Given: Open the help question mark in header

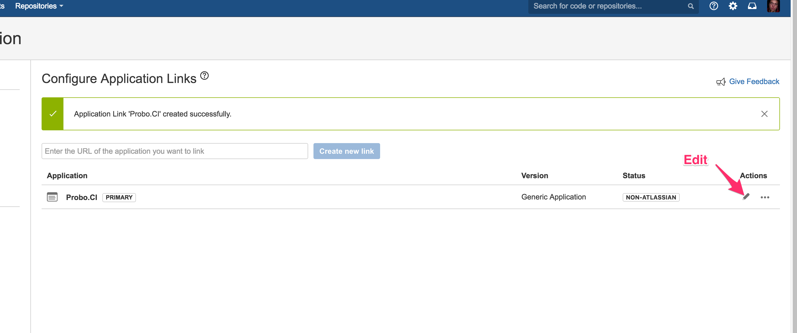Looking at the screenshot, I should pyautogui.click(x=714, y=6).
